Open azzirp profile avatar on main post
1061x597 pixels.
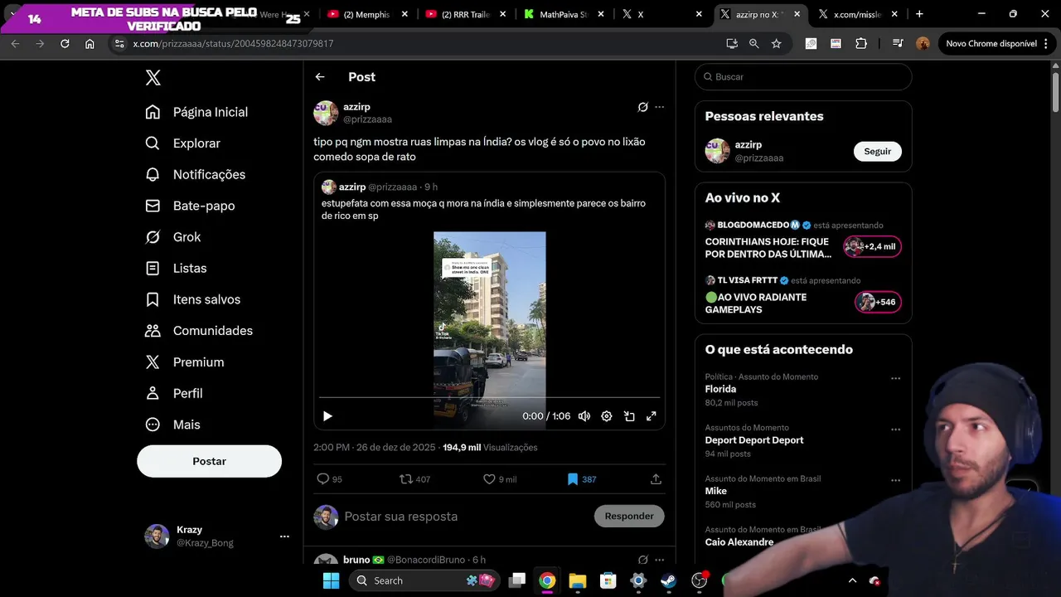[x=326, y=113]
